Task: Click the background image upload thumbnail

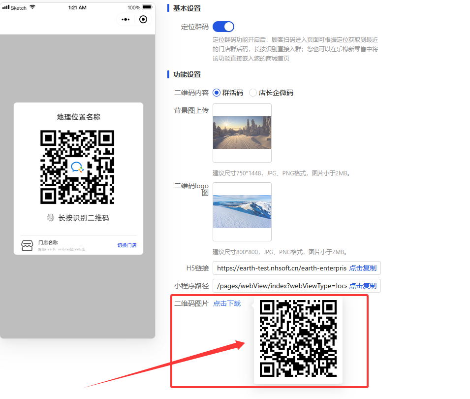Action: point(242,133)
